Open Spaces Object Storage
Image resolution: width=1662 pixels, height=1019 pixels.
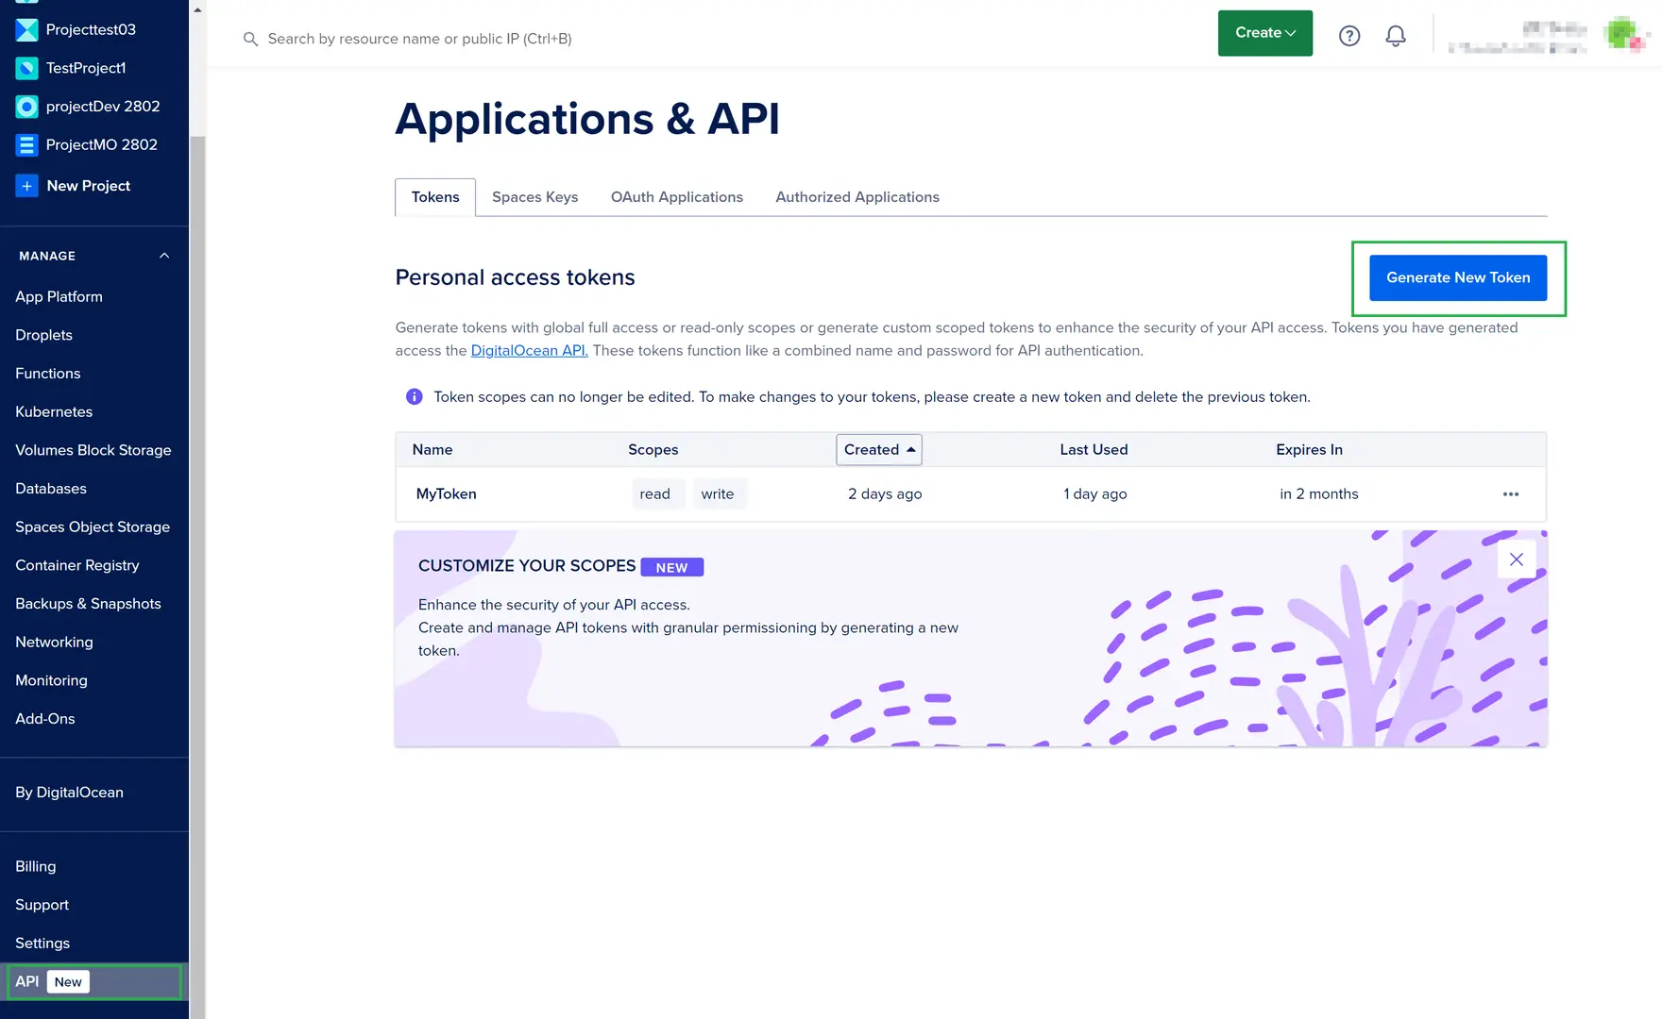pyautogui.click(x=93, y=527)
